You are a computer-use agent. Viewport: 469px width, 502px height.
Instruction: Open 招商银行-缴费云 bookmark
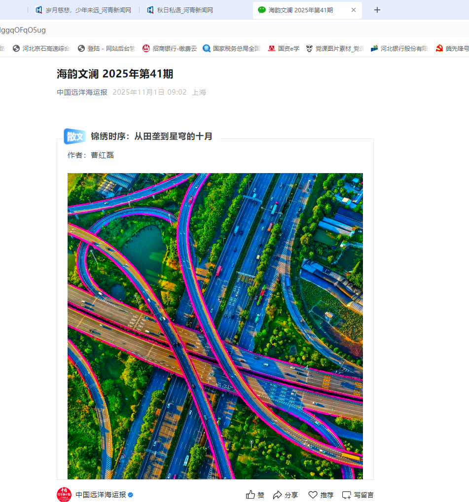click(170, 48)
